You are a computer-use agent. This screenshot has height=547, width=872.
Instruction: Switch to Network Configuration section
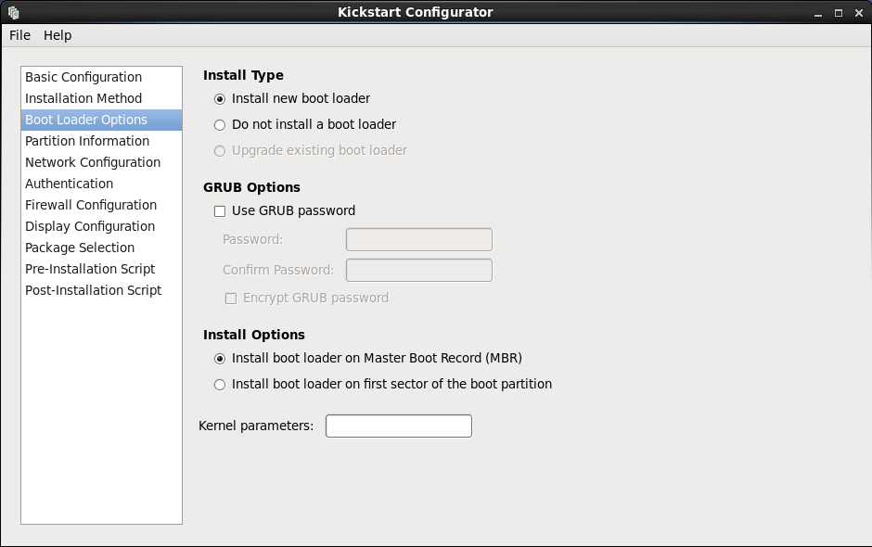click(93, 162)
